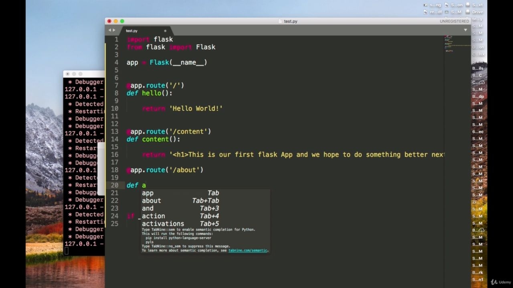Click line number 25 in the gutter

click(x=115, y=224)
